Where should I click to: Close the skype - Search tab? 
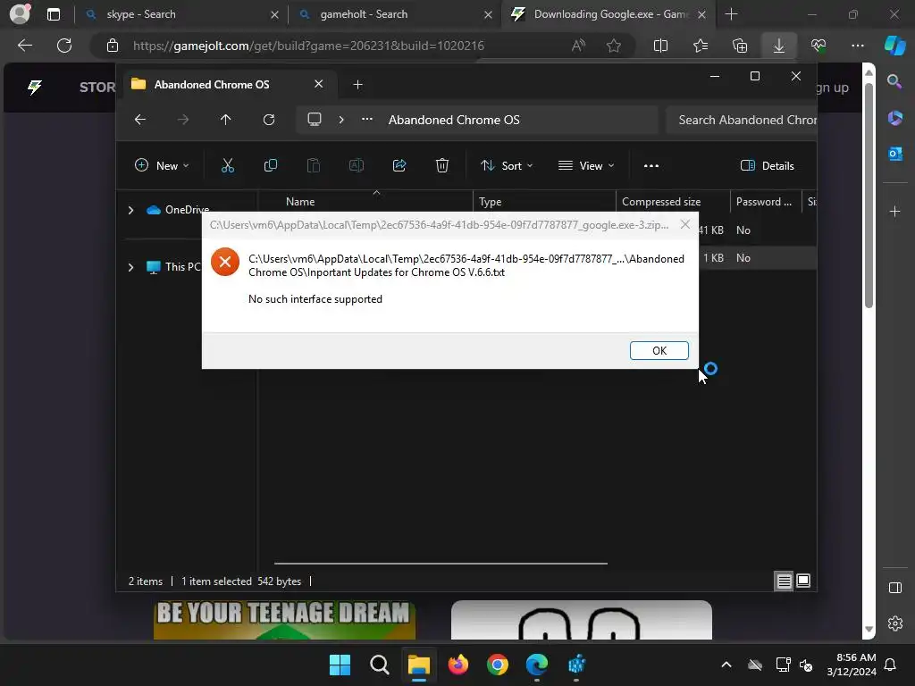274,14
